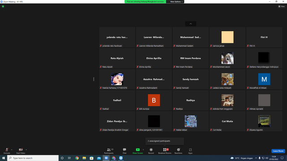Viewport: 287px width, 161px height.
Task: Click Munaffidz Al Mizan's blue M avatar
Action: (264, 79)
